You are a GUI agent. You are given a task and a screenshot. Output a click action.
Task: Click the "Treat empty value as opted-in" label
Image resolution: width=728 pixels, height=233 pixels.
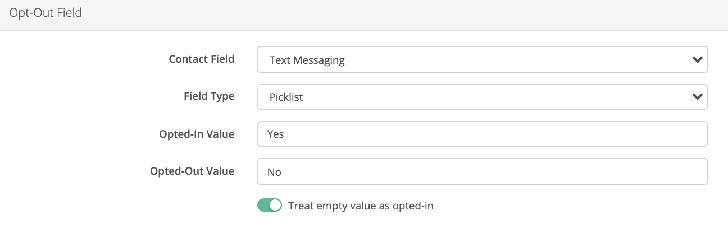coord(361,206)
